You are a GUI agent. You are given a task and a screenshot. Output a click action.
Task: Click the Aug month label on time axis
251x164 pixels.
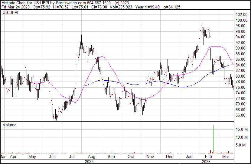click(x=92, y=157)
